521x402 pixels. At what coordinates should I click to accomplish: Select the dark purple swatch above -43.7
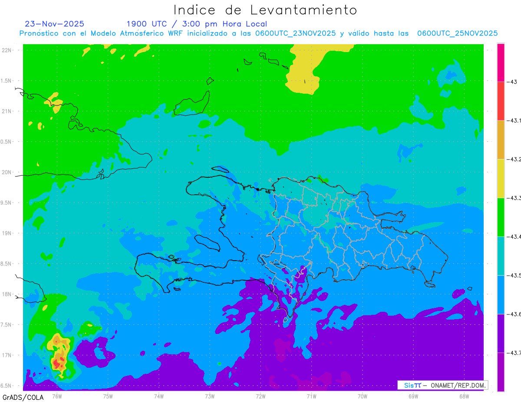501,333
